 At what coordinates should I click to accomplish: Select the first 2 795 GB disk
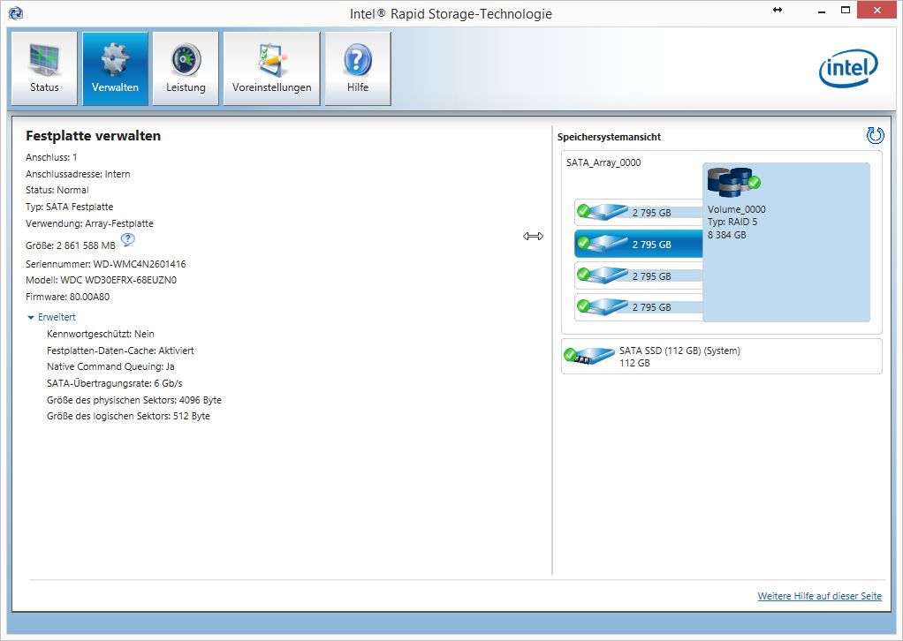(639, 212)
